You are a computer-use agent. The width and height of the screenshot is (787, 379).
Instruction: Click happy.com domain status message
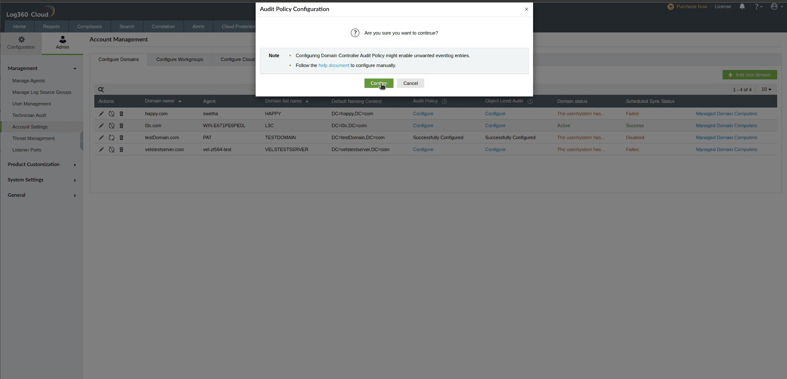point(580,114)
